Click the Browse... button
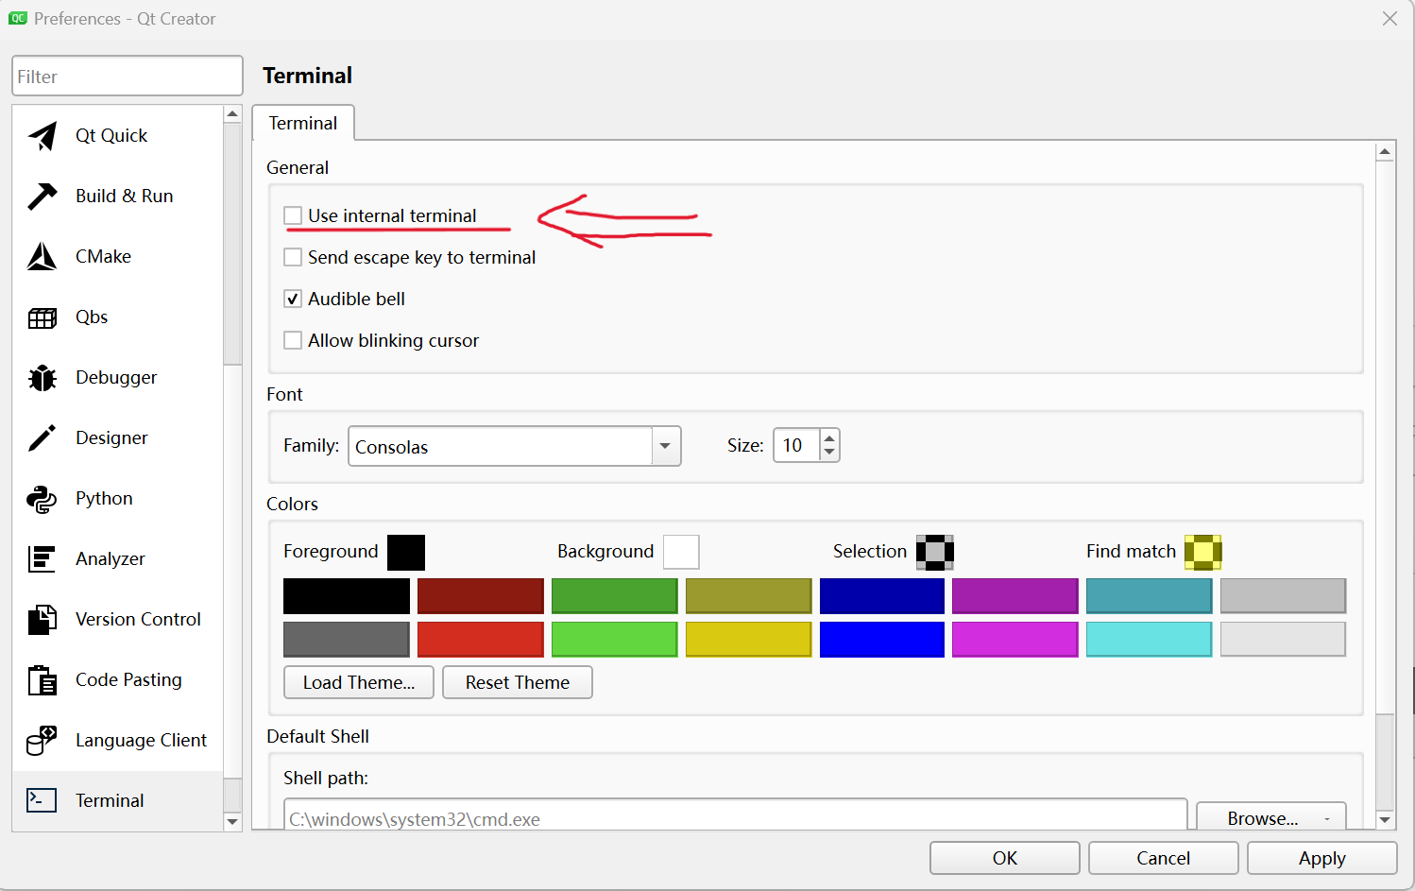The image size is (1415, 891). [x=1271, y=818]
